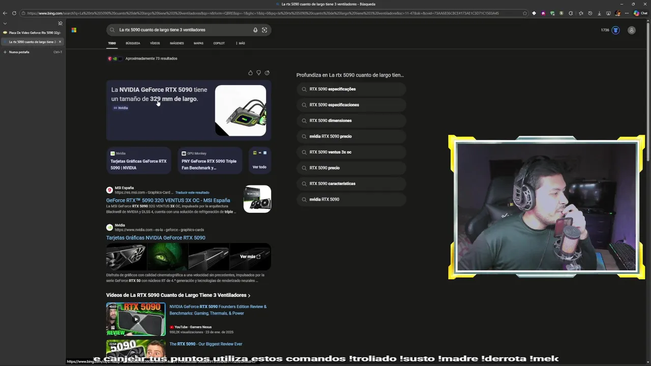Open browser History clock icon
The width and height of the screenshot is (651, 366).
(x=590, y=13)
